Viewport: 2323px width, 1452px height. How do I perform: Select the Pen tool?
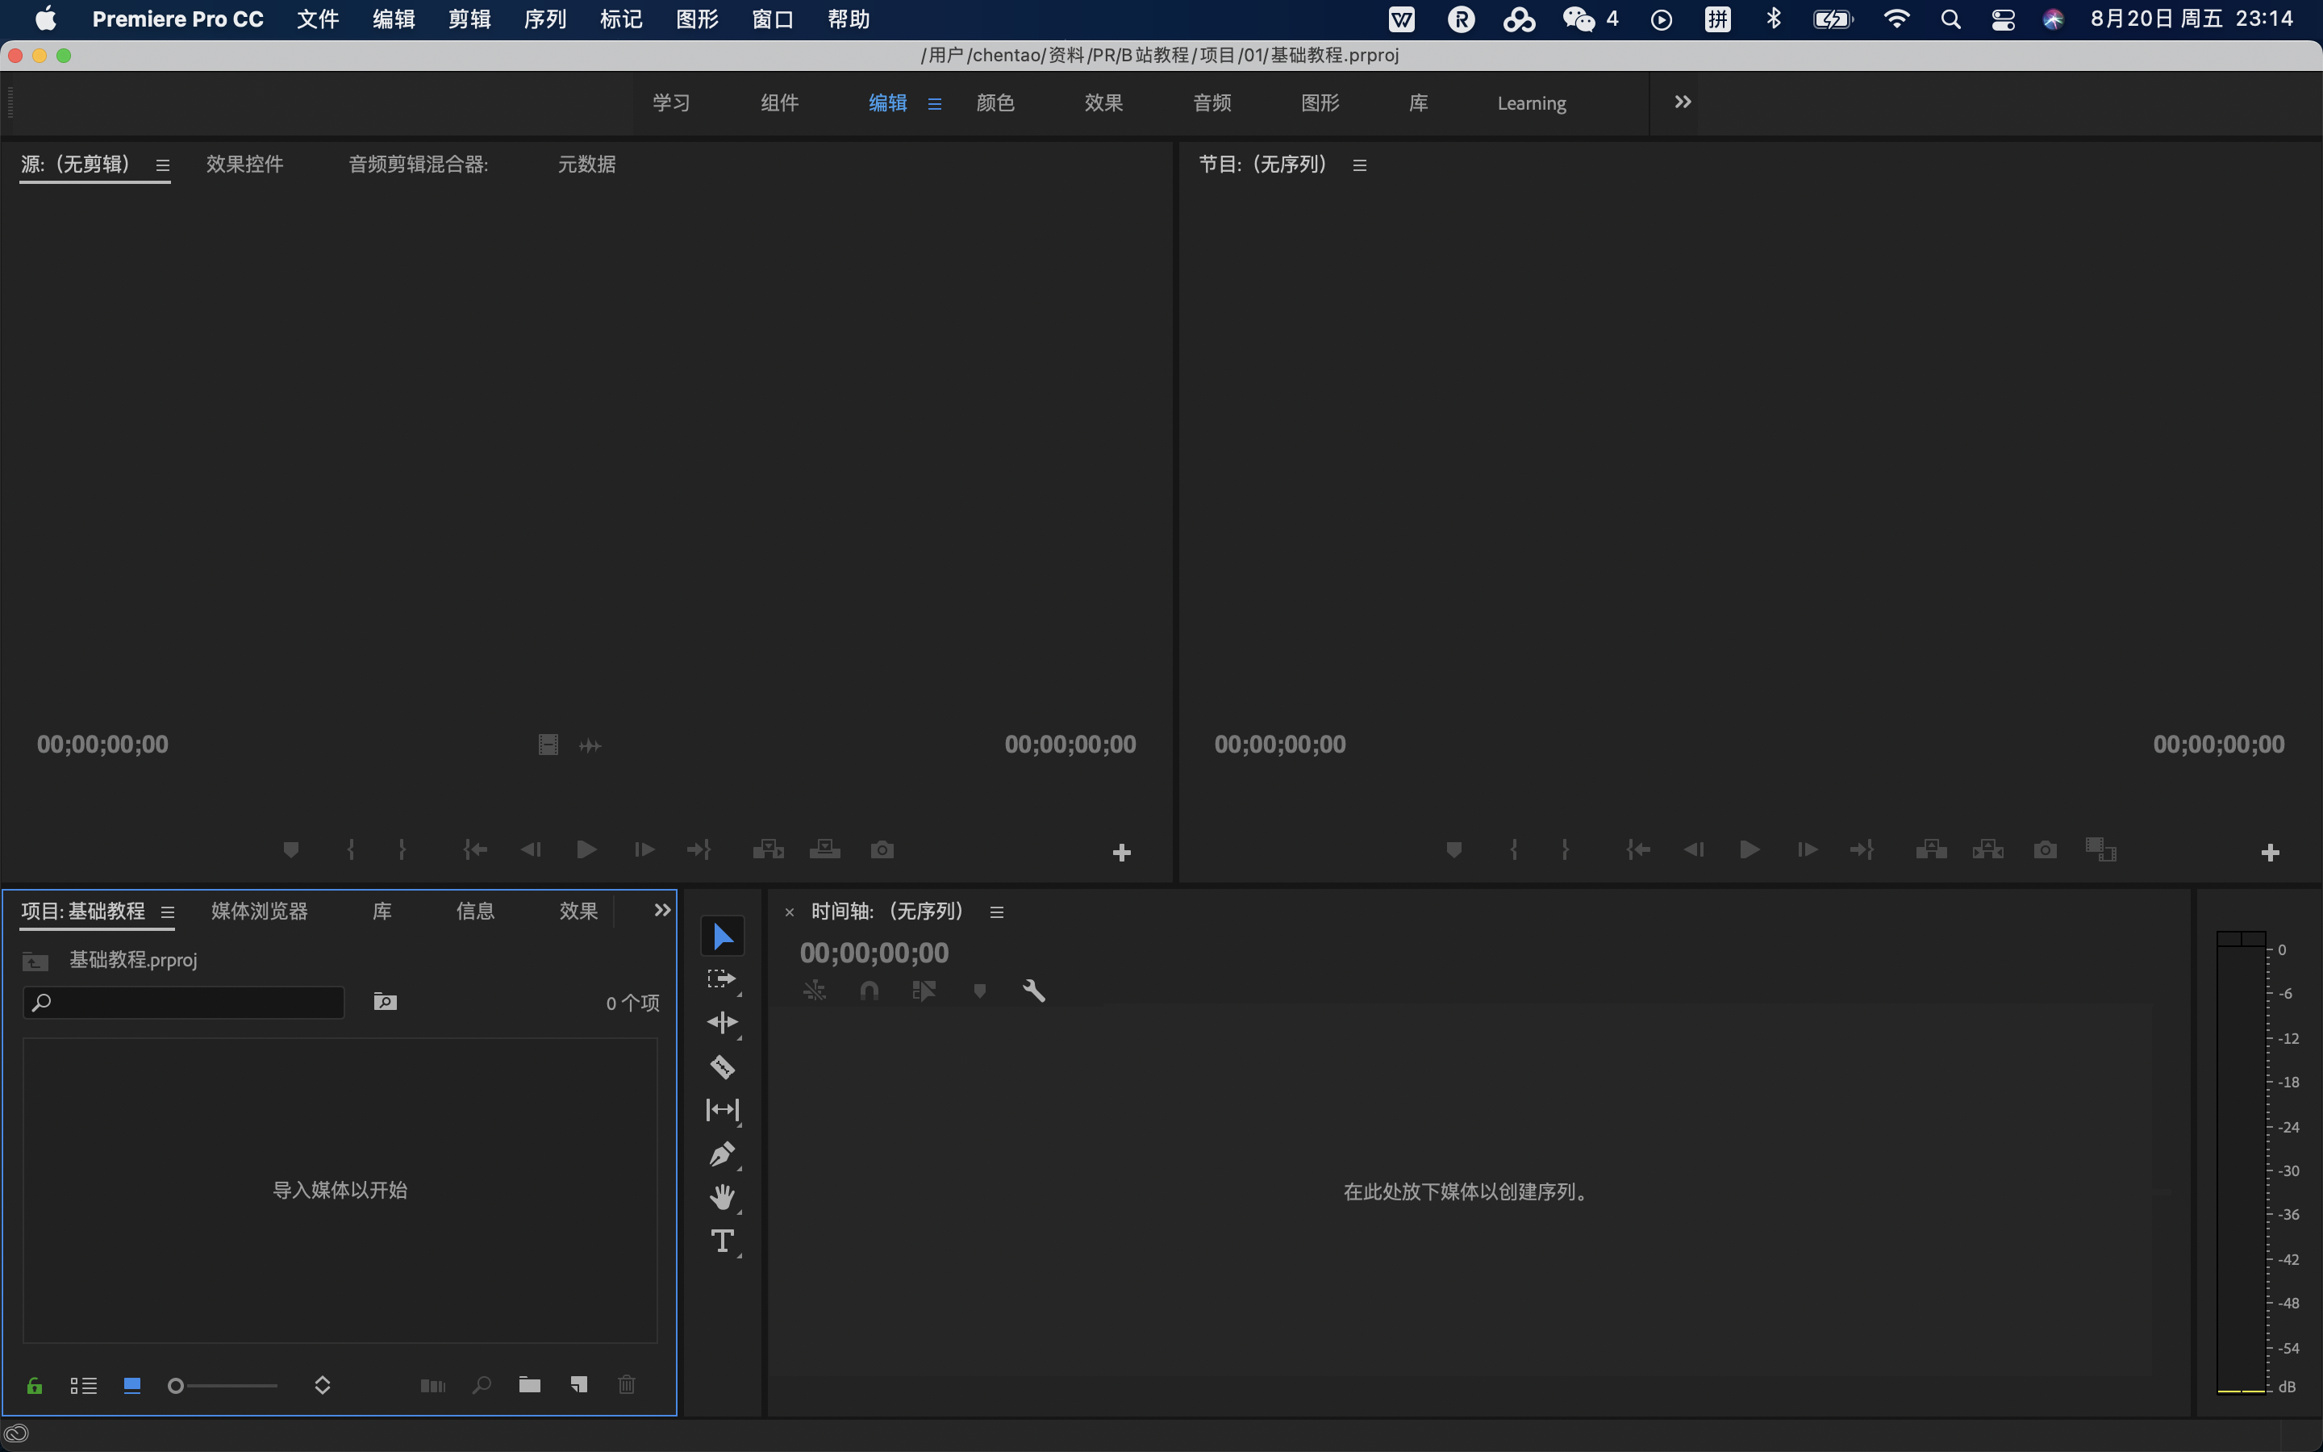pyautogui.click(x=722, y=1154)
